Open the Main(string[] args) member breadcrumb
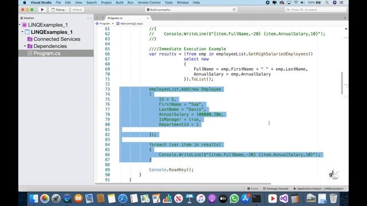This screenshot has width=367, height=206. 130,23
